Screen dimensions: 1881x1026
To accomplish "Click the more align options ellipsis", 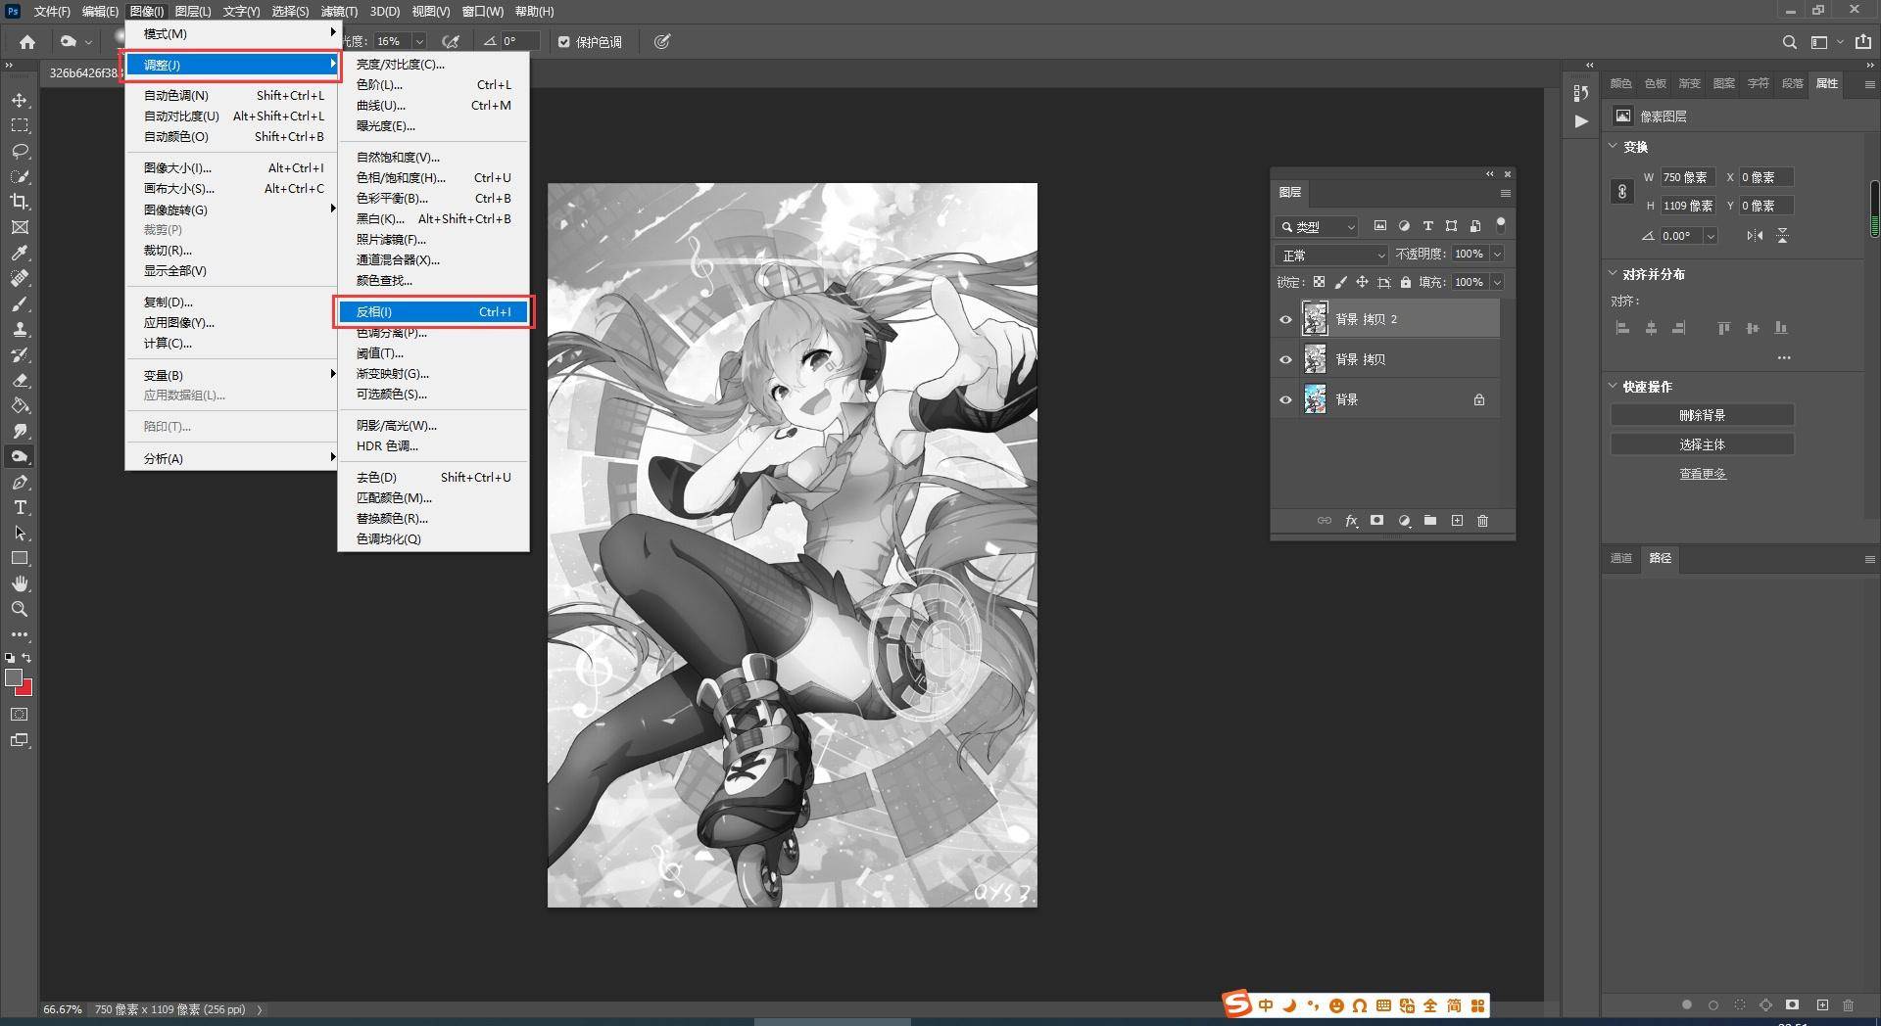I will [1784, 358].
